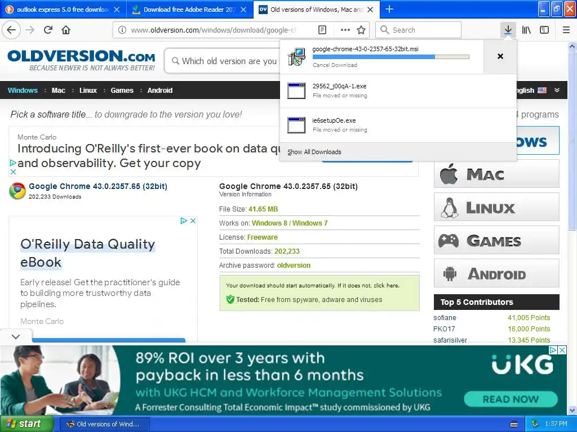Screen dimensions: 577x432
Task: Open the Mac nav menu item
Action: 58,91
